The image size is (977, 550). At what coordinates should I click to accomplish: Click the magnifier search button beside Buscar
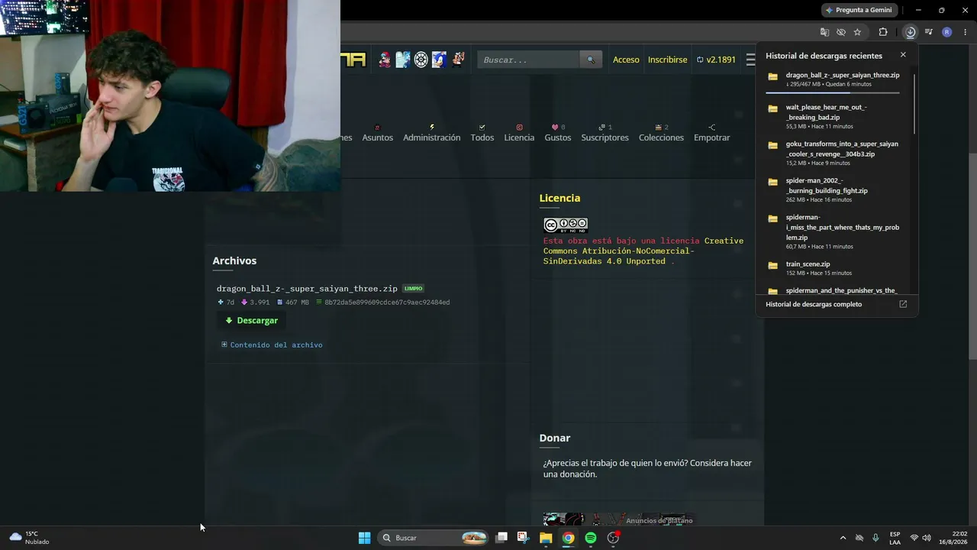pos(591,60)
